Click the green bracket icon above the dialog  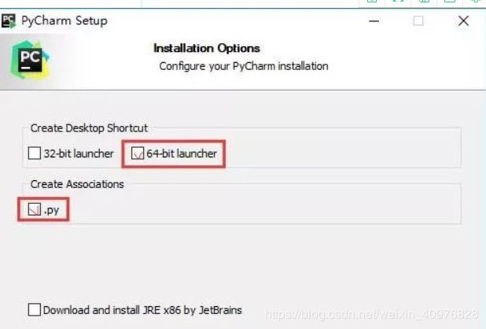pos(398,2)
